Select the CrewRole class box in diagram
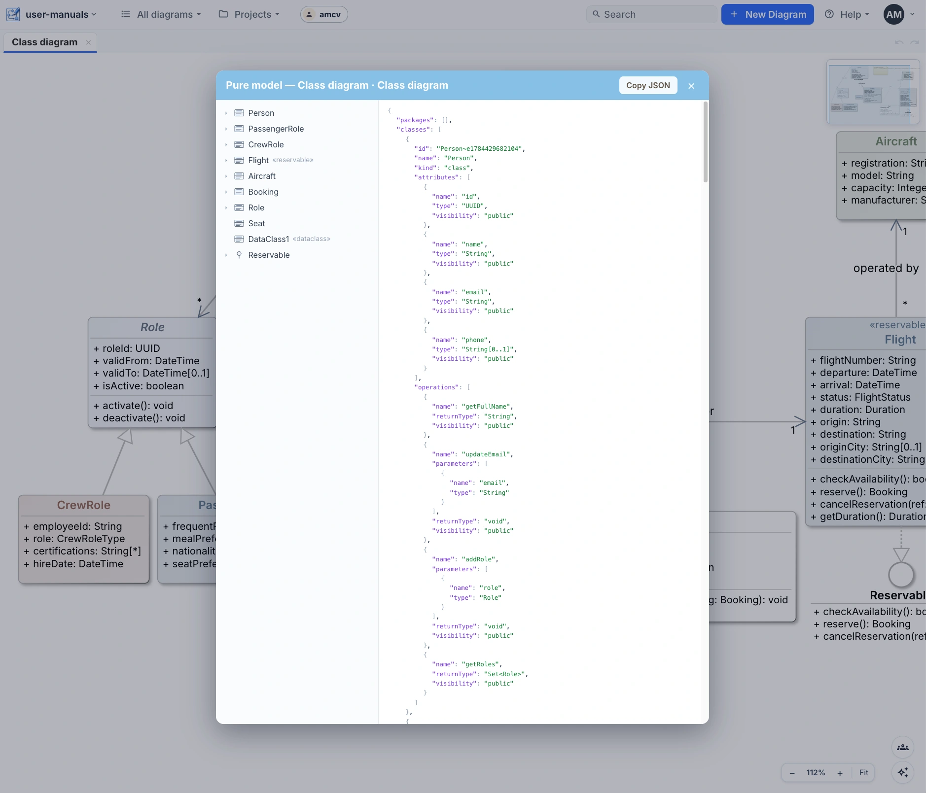The height and width of the screenshot is (793, 926). (84, 539)
